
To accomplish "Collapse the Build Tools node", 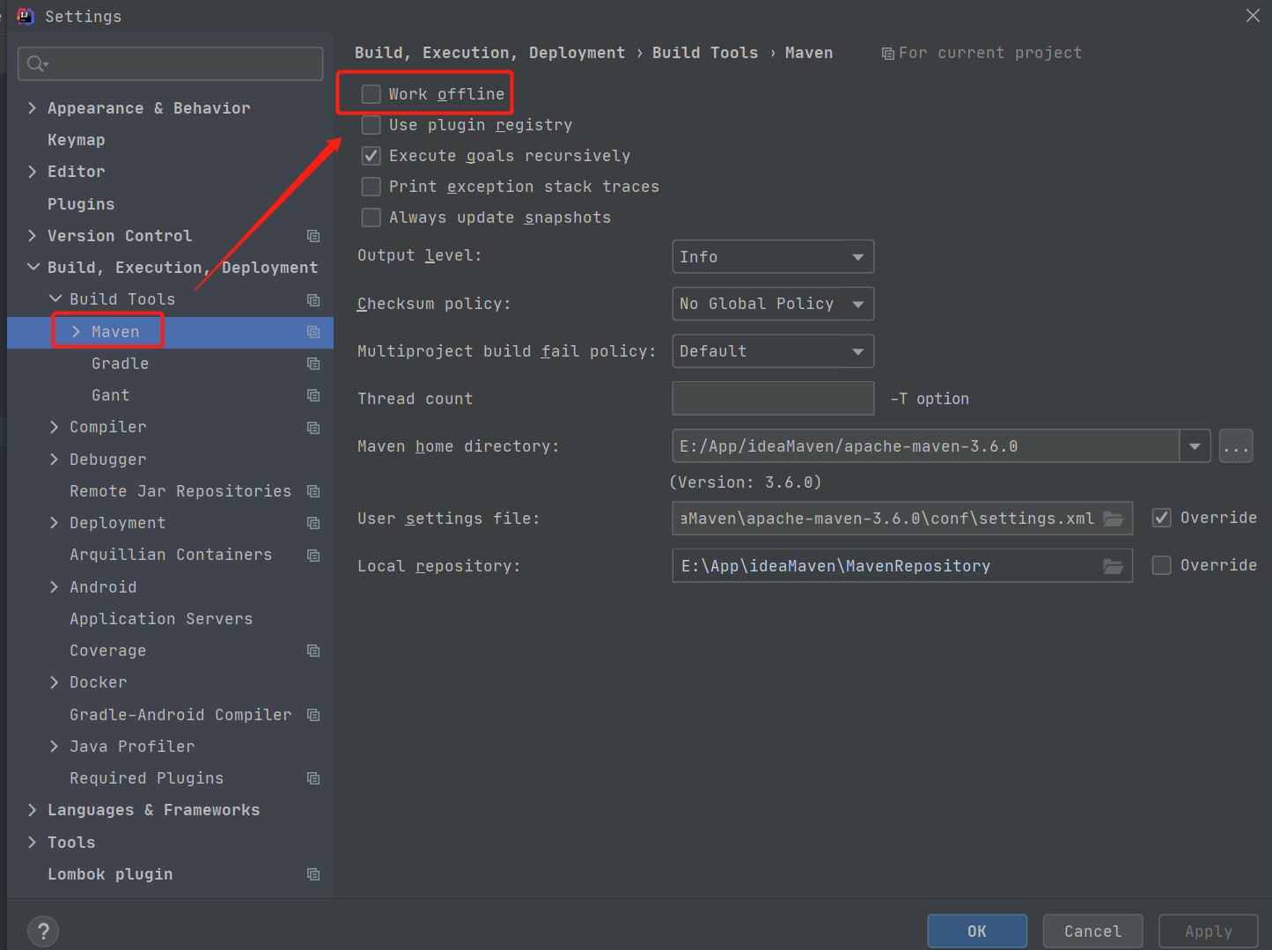I will (x=55, y=299).
